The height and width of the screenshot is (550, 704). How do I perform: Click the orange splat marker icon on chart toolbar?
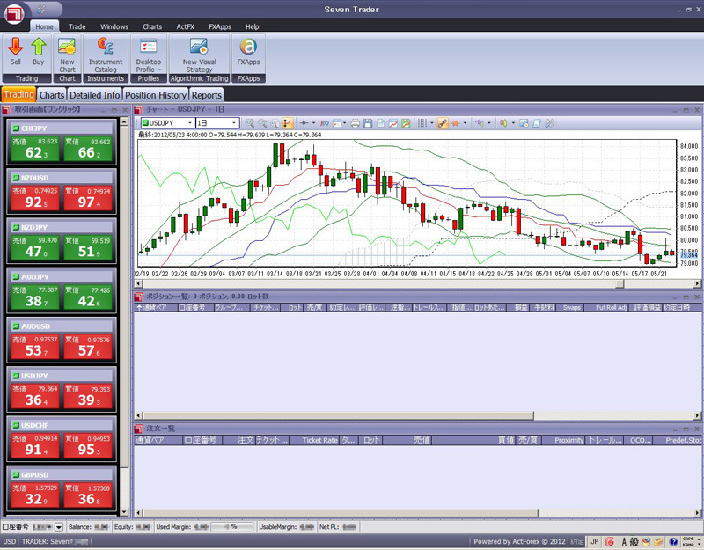point(455,123)
